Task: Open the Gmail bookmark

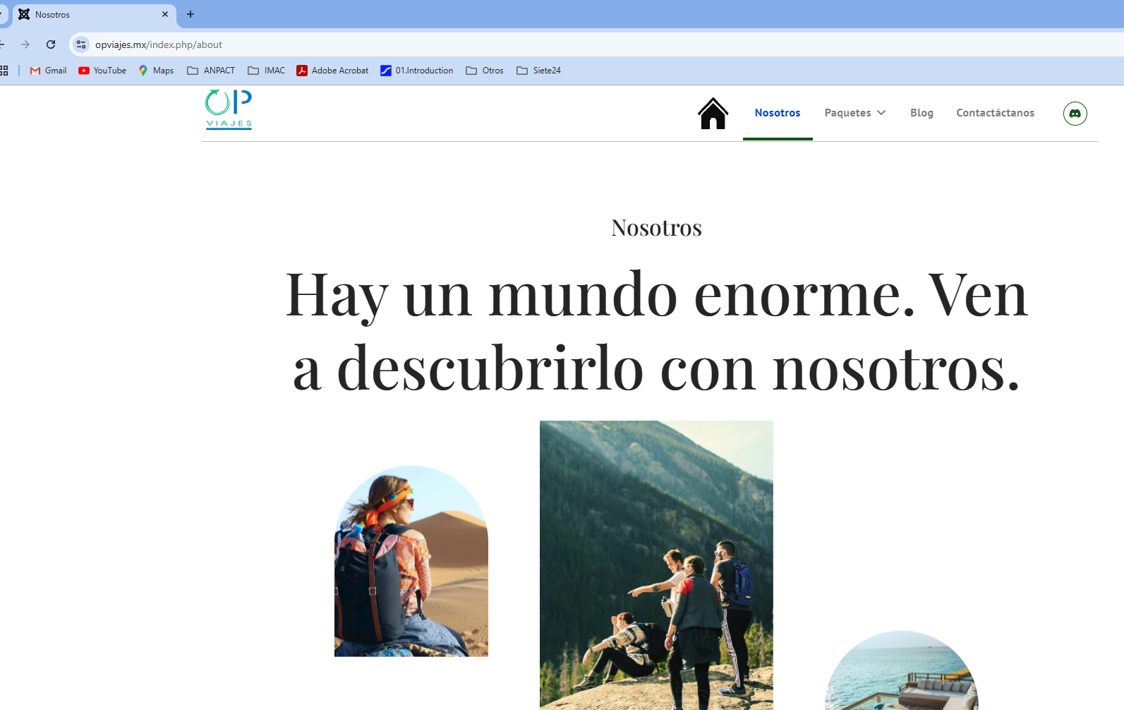Action: point(48,71)
